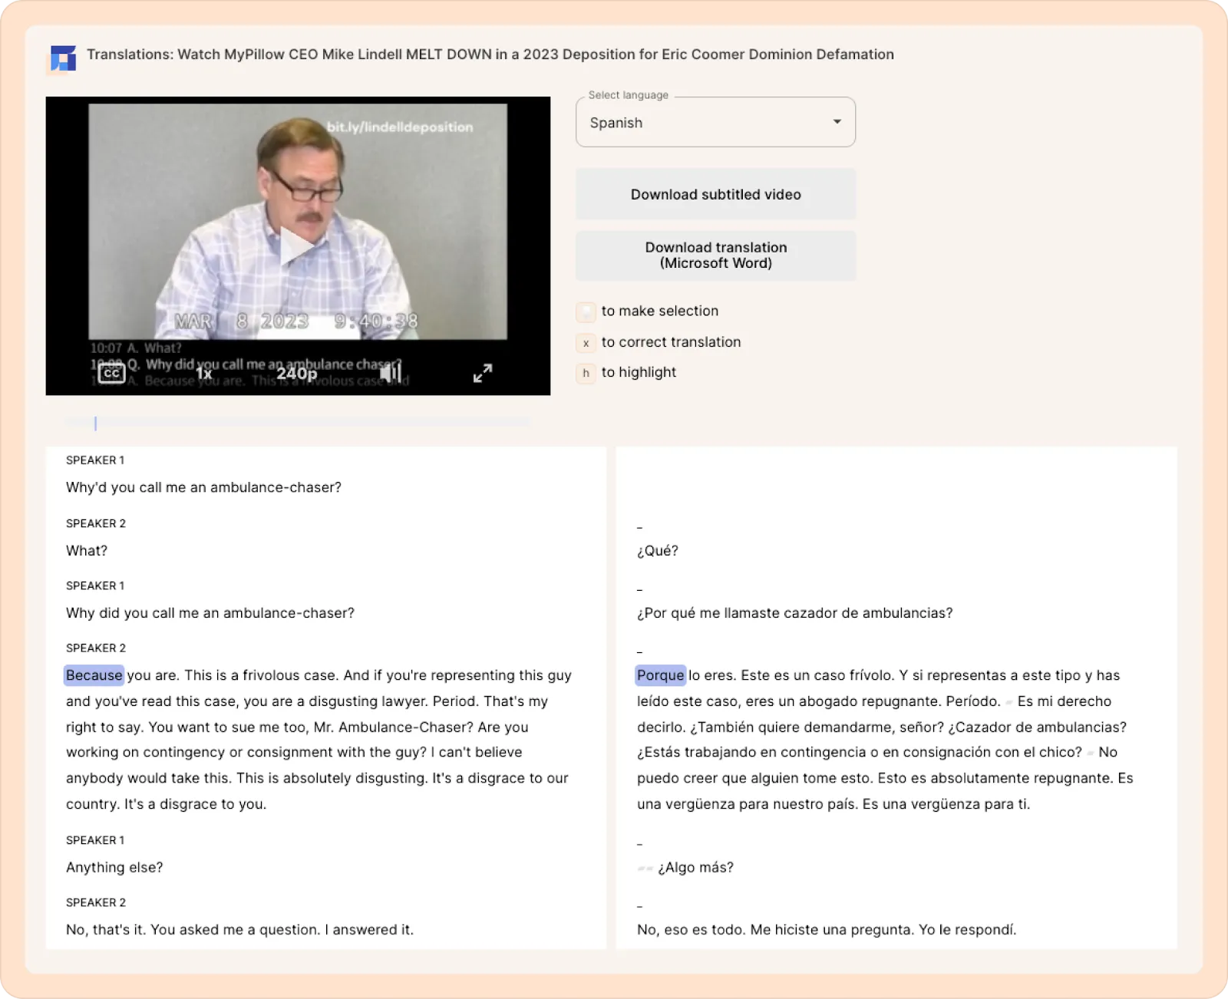The height and width of the screenshot is (999, 1228).
Task: Click the blank key badge for make selection
Action: point(586,312)
